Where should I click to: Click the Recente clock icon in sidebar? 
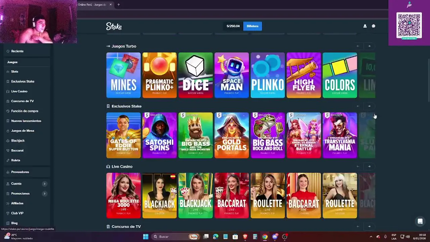[x=8, y=51]
